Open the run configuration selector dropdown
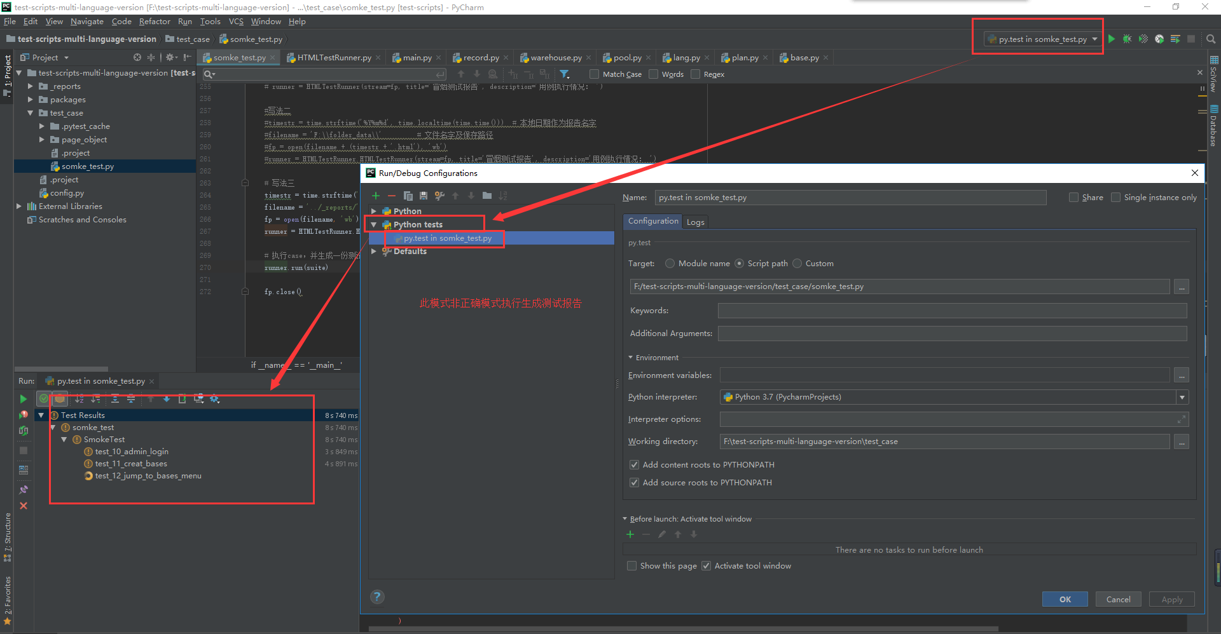Screen dimensions: 1221x634 point(1043,39)
